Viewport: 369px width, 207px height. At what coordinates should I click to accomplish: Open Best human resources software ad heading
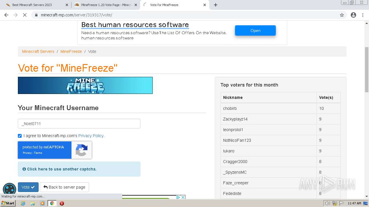coord(135,25)
